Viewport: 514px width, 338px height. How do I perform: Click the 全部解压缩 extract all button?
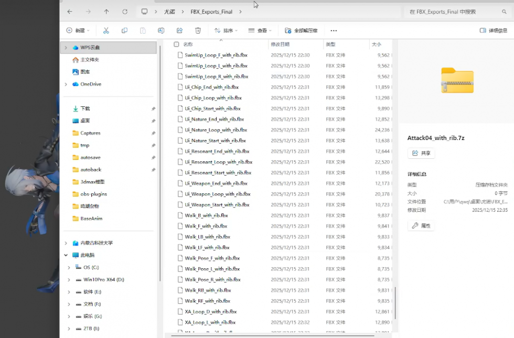(301, 31)
